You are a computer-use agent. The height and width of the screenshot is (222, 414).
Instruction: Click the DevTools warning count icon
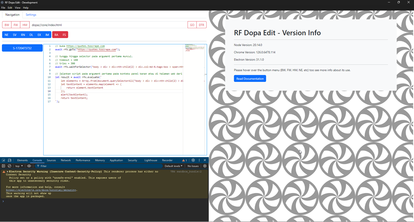coord(184,160)
